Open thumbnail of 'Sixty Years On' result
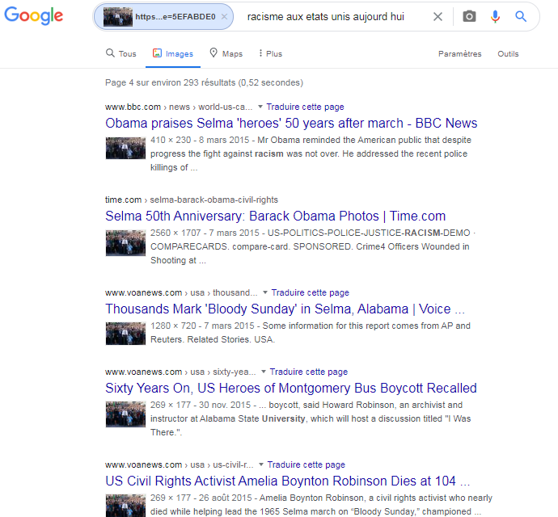Image resolution: width=558 pixels, height=517 pixels. coord(125,414)
